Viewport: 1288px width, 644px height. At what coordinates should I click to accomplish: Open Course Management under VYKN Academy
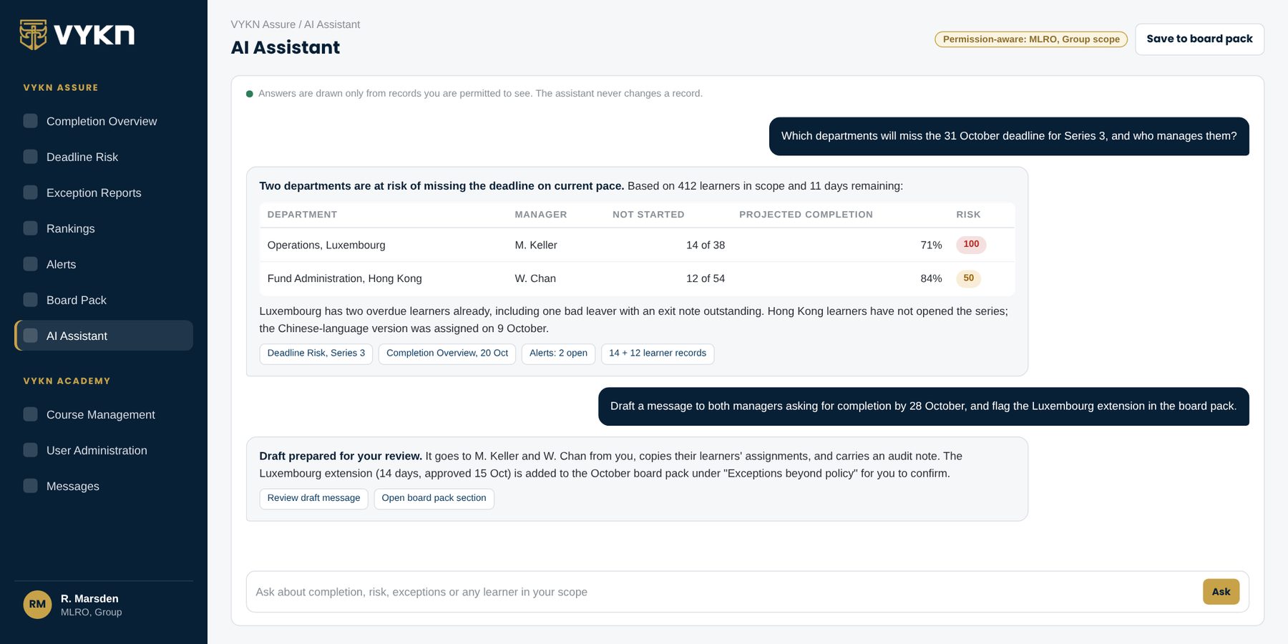pos(104,414)
